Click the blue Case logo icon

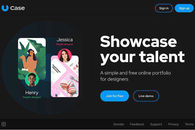tap(5, 8)
